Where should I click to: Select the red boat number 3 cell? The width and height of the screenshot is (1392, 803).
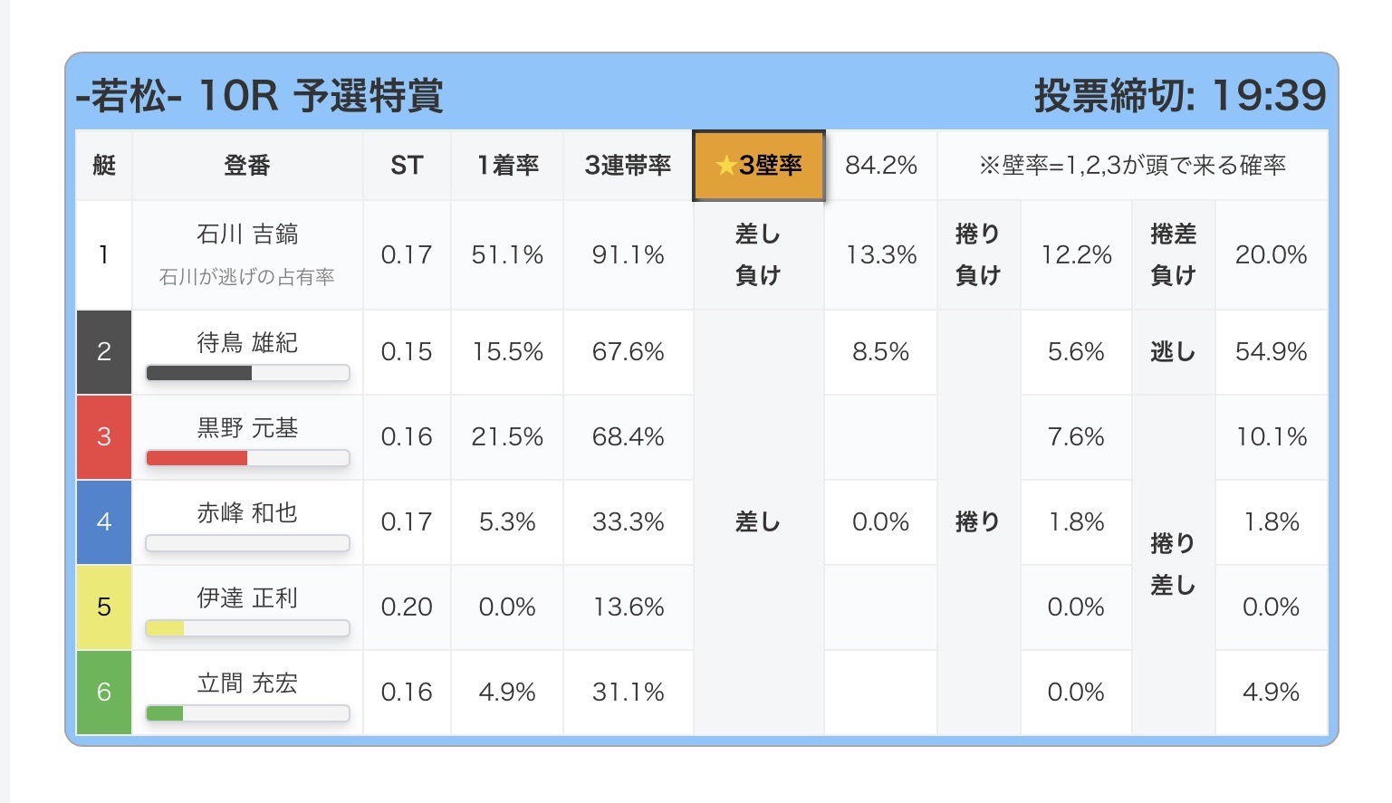coord(104,437)
